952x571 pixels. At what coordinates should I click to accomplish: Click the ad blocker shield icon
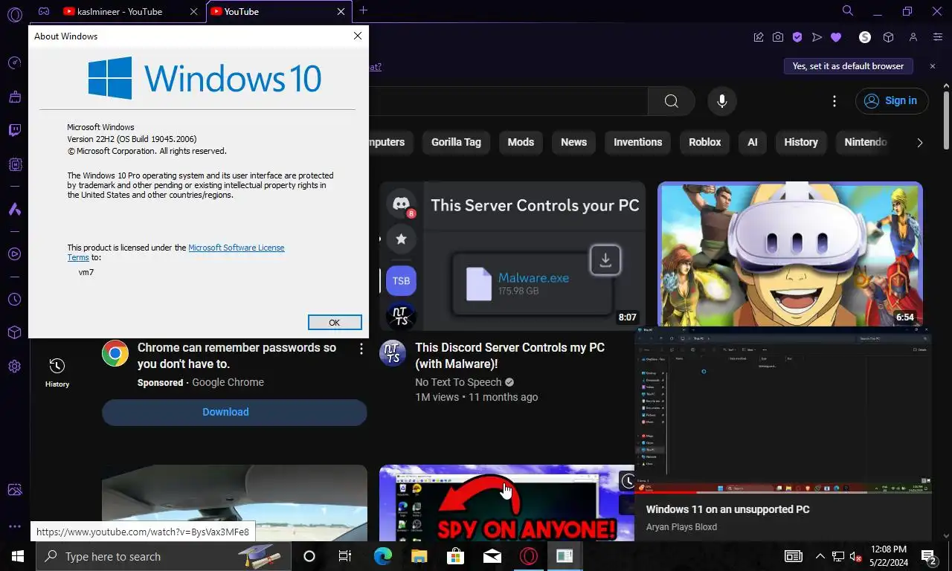797,37
